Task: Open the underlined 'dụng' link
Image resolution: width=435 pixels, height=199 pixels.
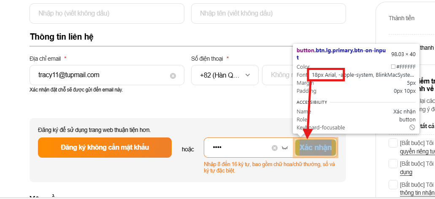Action: click(406, 172)
